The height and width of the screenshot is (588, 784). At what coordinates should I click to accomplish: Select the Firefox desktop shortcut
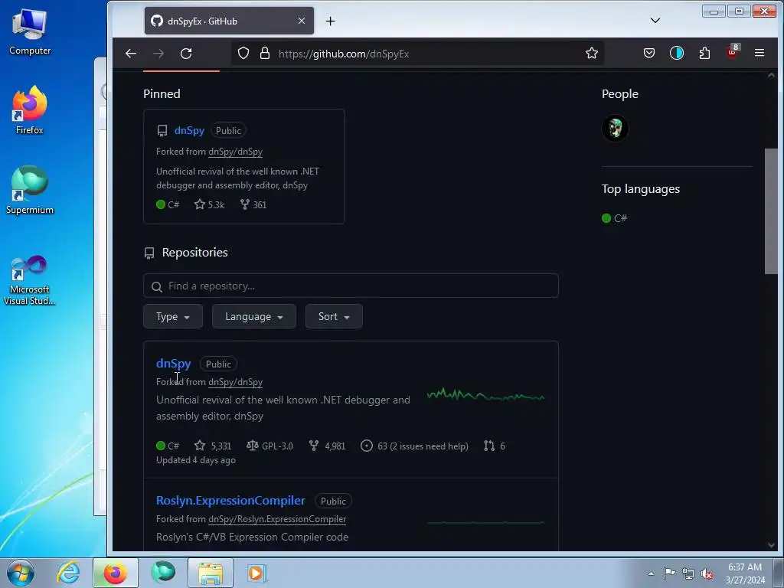[x=30, y=110]
